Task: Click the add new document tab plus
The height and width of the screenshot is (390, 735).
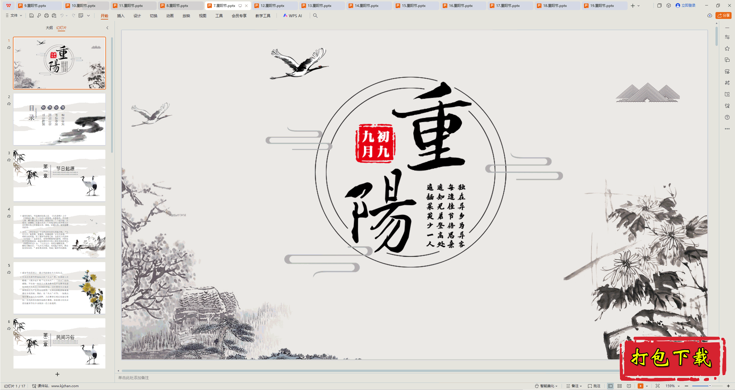Action: click(x=633, y=6)
